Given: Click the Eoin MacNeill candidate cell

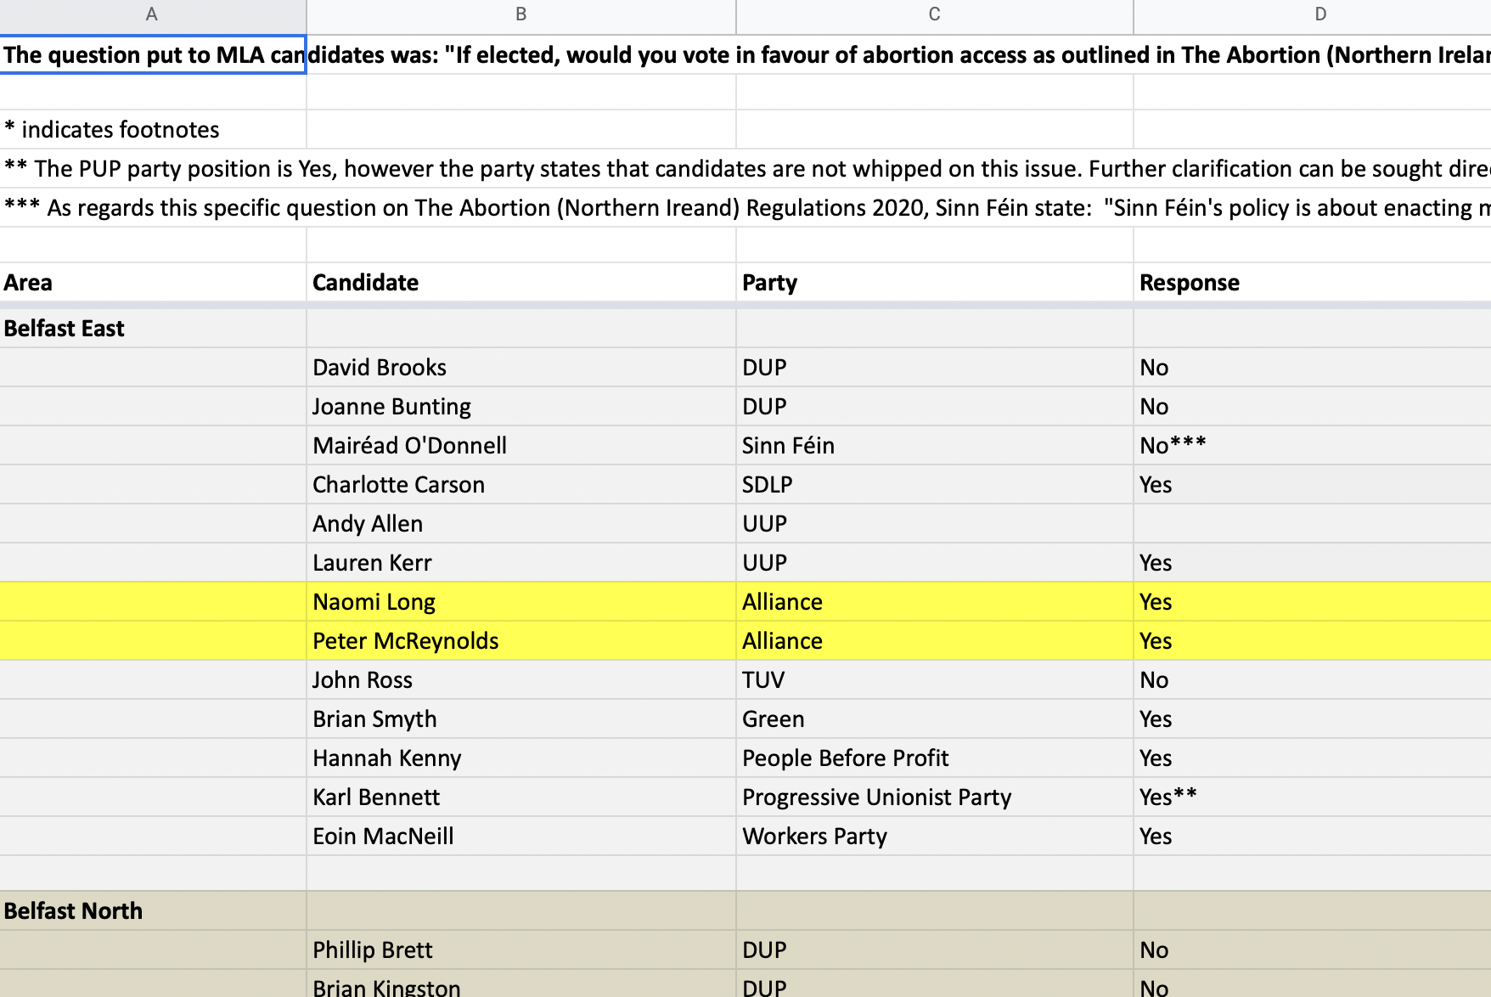Looking at the screenshot, I should coord(520,836).
